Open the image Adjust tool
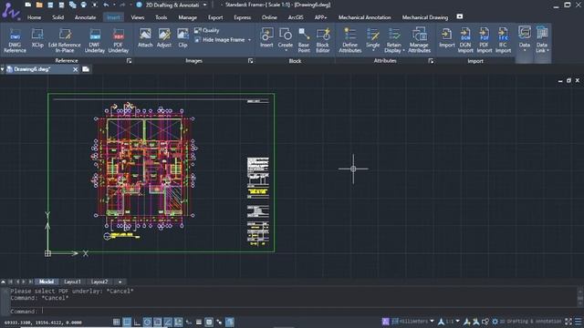 [x=164, y=38]
